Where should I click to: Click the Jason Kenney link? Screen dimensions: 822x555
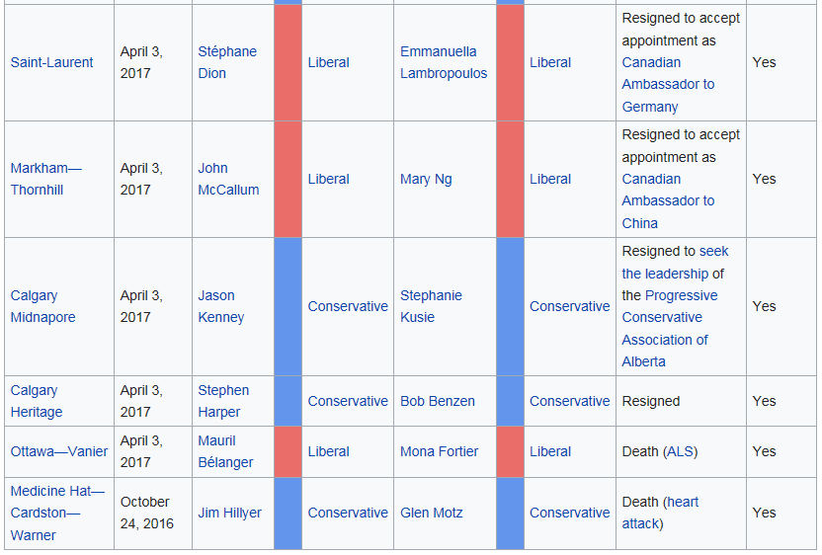[220, 306]
